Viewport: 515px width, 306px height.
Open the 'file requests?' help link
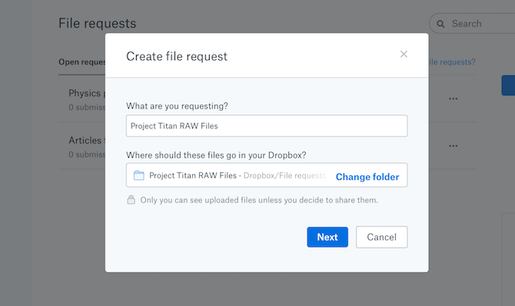452,62
